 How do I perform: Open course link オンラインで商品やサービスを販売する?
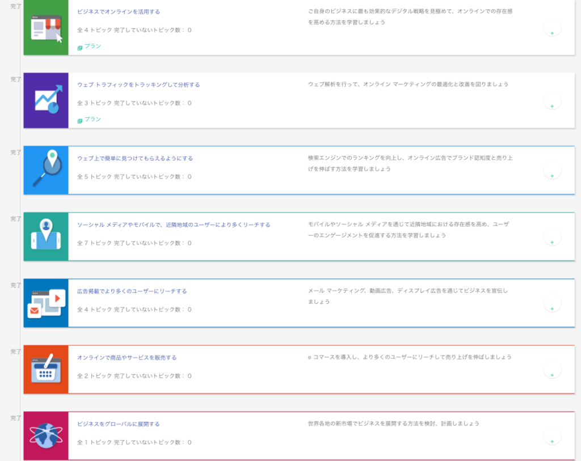click(x=127, y=358)
